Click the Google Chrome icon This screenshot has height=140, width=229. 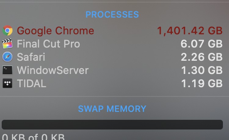(x=7, y=31)
